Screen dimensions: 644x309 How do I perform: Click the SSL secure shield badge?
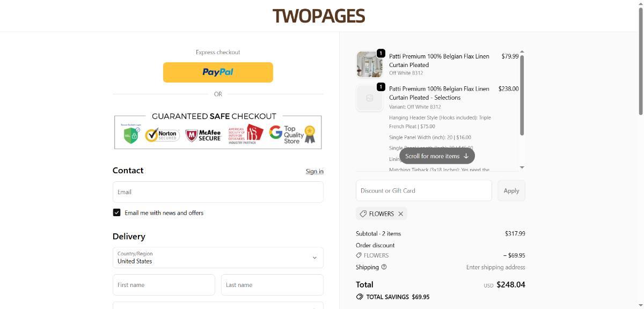point(130,134)
